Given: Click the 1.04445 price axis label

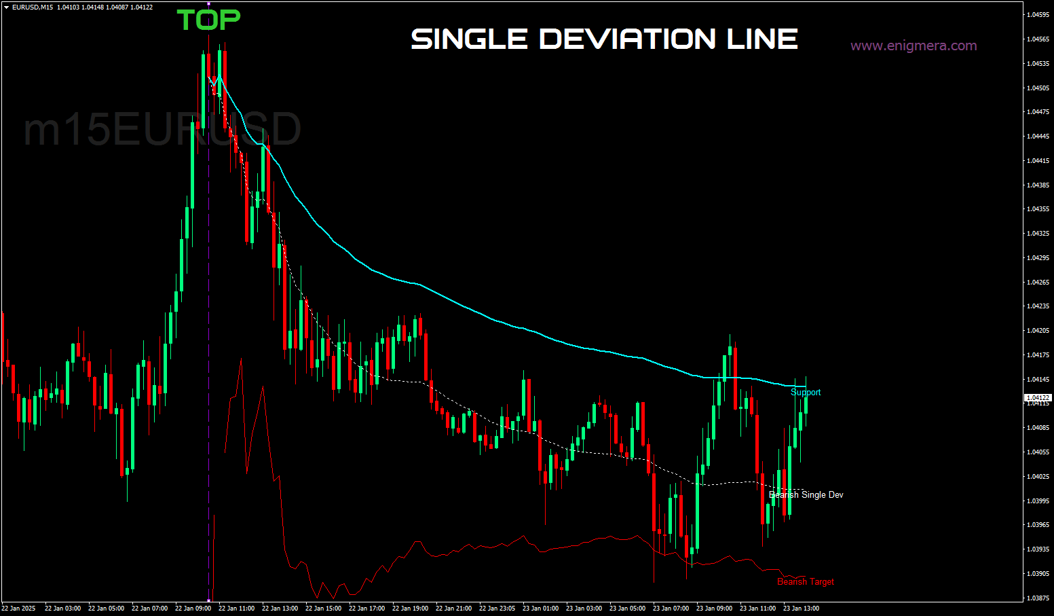Looking at the screenshot, I should pyautogui.click(x=1038, y=137).
